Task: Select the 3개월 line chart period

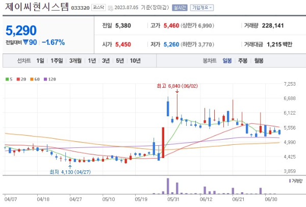Action: pos(75,61)
